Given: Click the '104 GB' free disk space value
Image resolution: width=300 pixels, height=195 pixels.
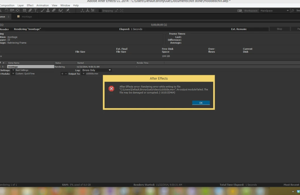Looking at the screenshot, I should (166, 56).
